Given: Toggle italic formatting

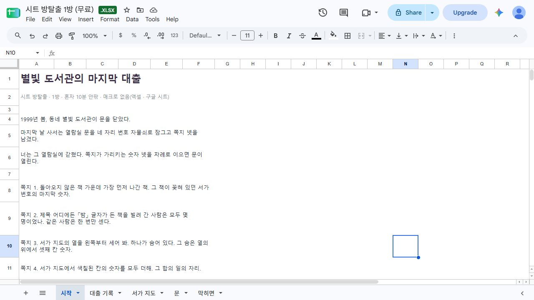Looking at the screenshot, I should (289, 36).
